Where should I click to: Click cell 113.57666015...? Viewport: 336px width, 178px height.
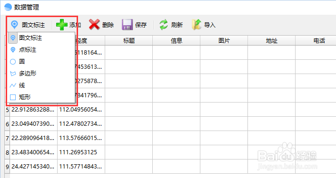[81, 138]
